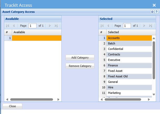Select the blank highlighted row in the Available list
Image resolution: width=160 pixels, height=114 pixels.
tap(33, 38)
